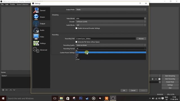Choose mov recording format

point(111,54)
